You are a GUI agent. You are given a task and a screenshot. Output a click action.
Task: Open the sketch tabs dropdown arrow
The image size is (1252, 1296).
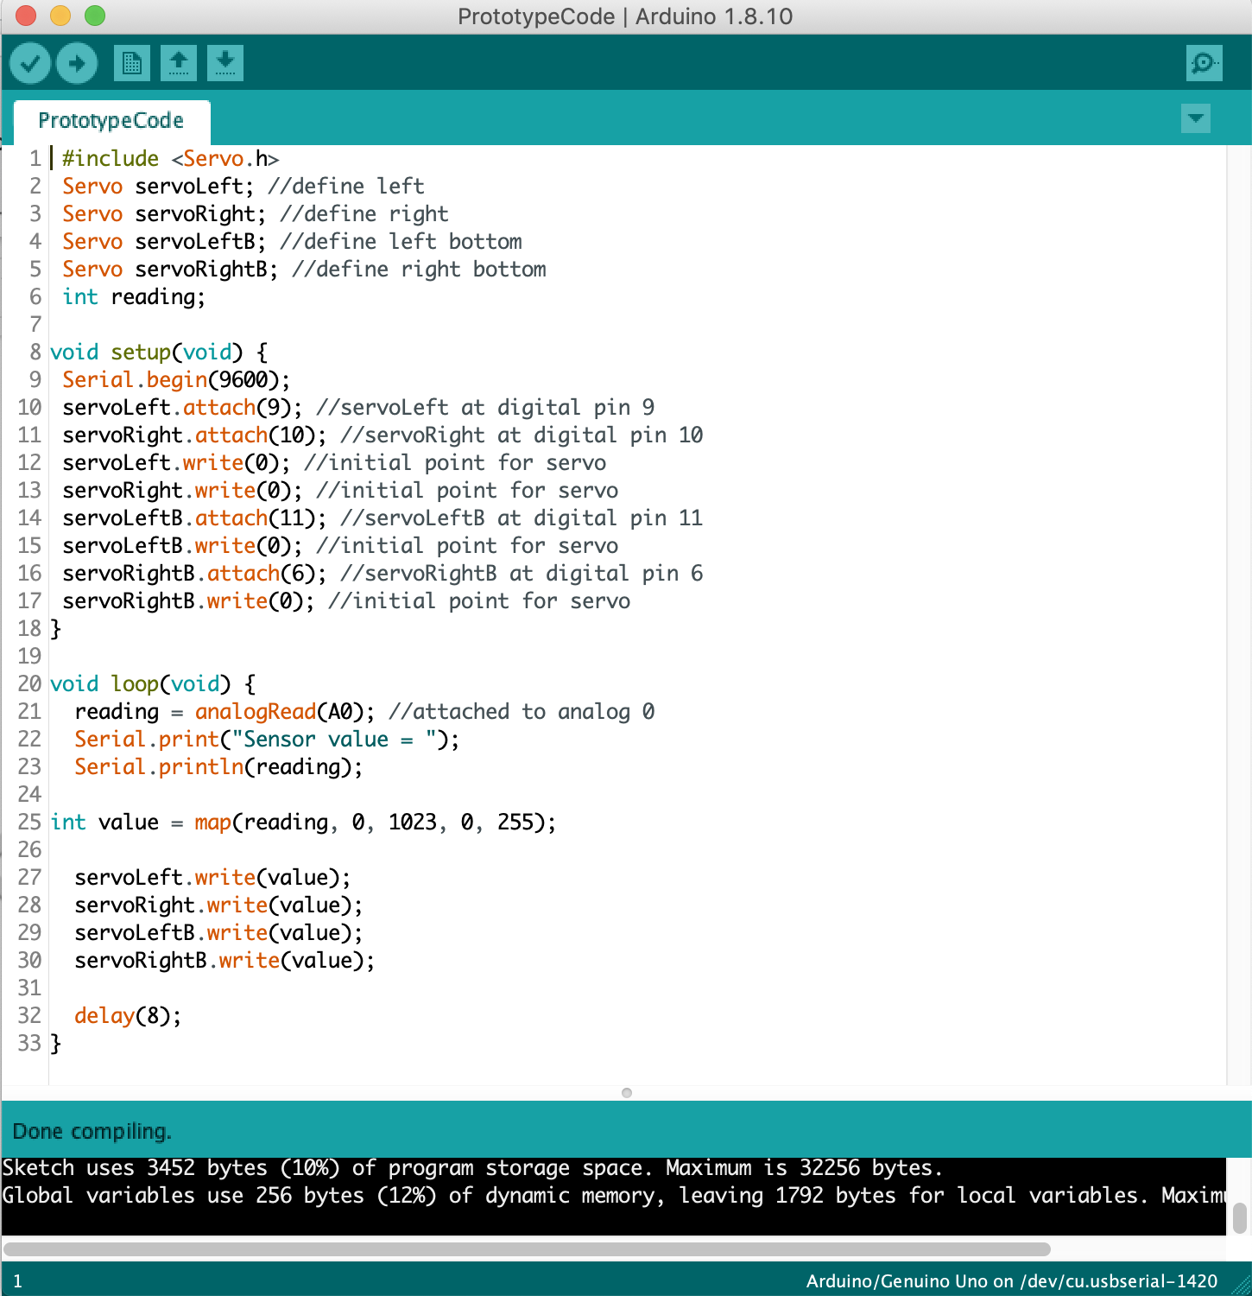click(1195, 119)
